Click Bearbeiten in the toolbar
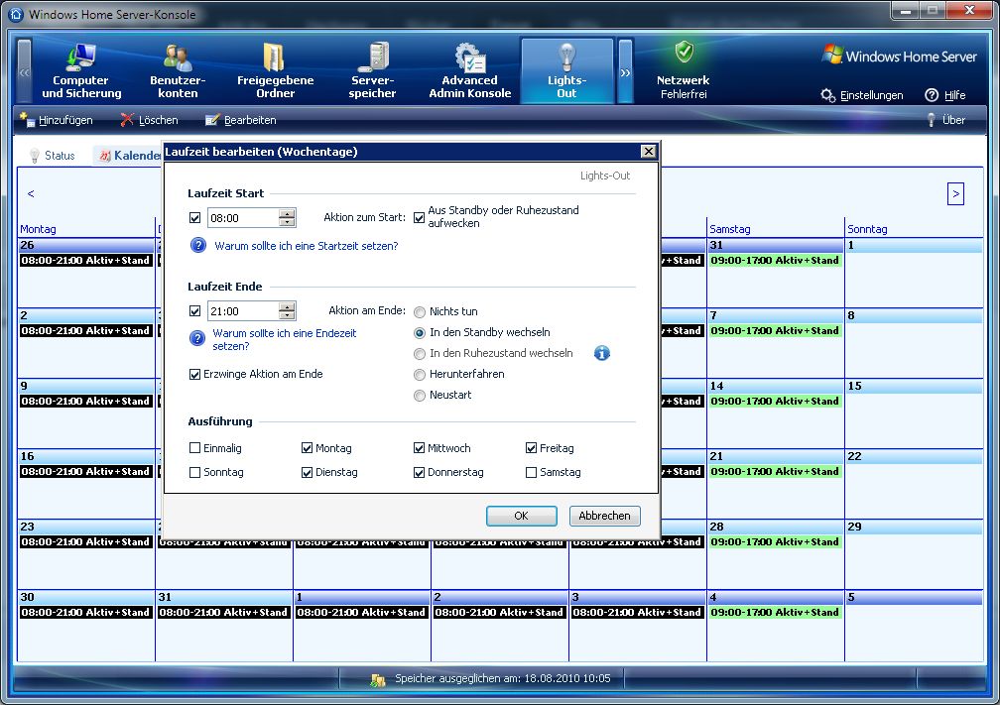Viewport: 1000px width, 705px height. (240, 120)
